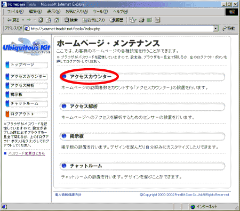Open the 編集(E) menu

[x=35, y=12]
